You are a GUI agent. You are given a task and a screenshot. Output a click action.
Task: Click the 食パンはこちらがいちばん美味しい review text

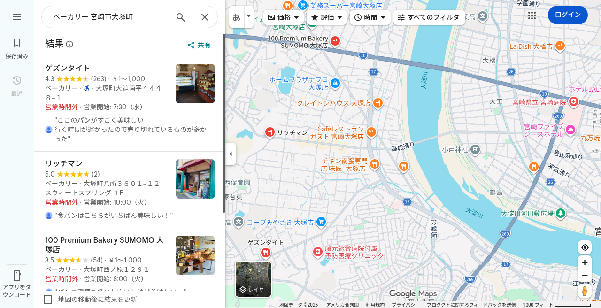(x=114, y=215)
